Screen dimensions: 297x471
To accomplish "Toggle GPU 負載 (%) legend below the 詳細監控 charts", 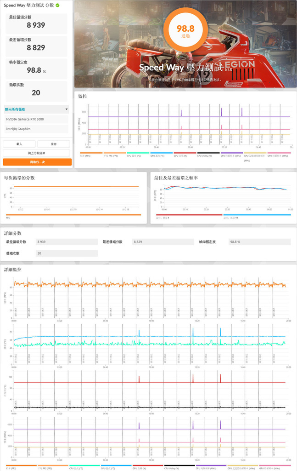I will click(x=148, y=467).
